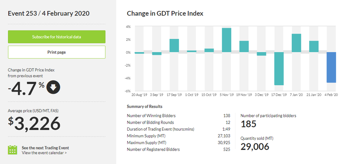Image resolution: width=352 pixels, height=164 pixels.
Task: Click the 15 Oct '19 chart bar
Action: (209, 51)
